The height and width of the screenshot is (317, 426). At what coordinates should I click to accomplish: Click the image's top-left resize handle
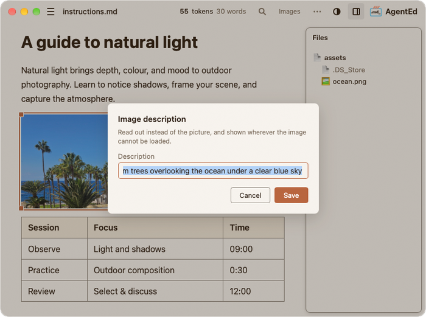(21, 114)
